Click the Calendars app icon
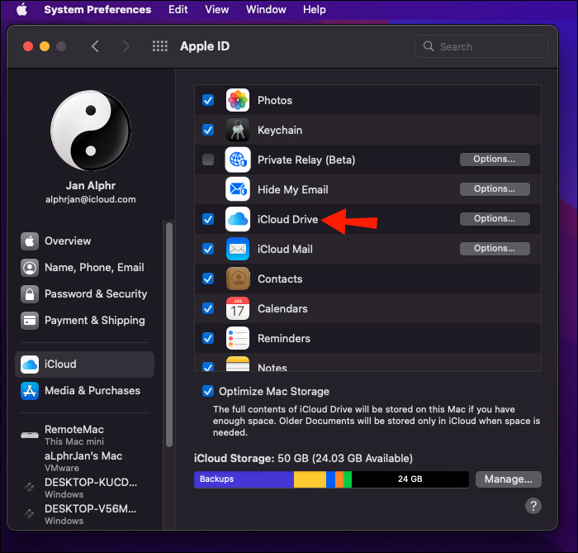 coord(238,308)
